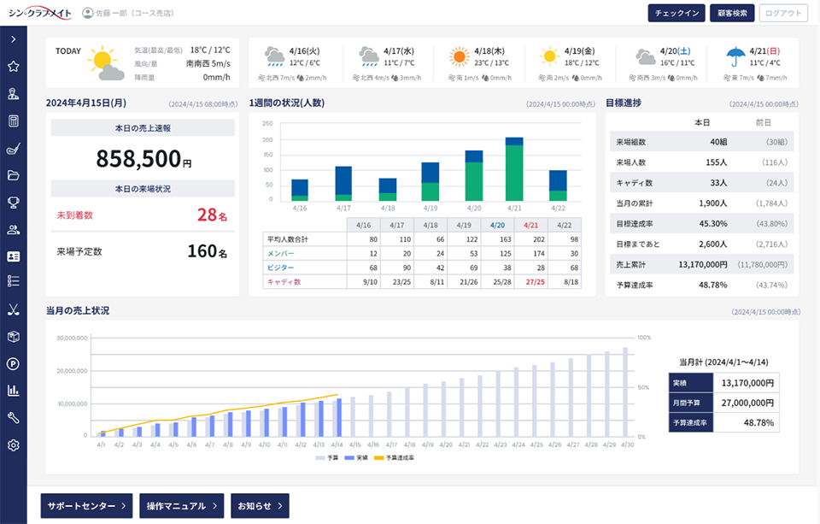
Task: Click the シン・クラブメイト logo
Action: tap(38, 13)
